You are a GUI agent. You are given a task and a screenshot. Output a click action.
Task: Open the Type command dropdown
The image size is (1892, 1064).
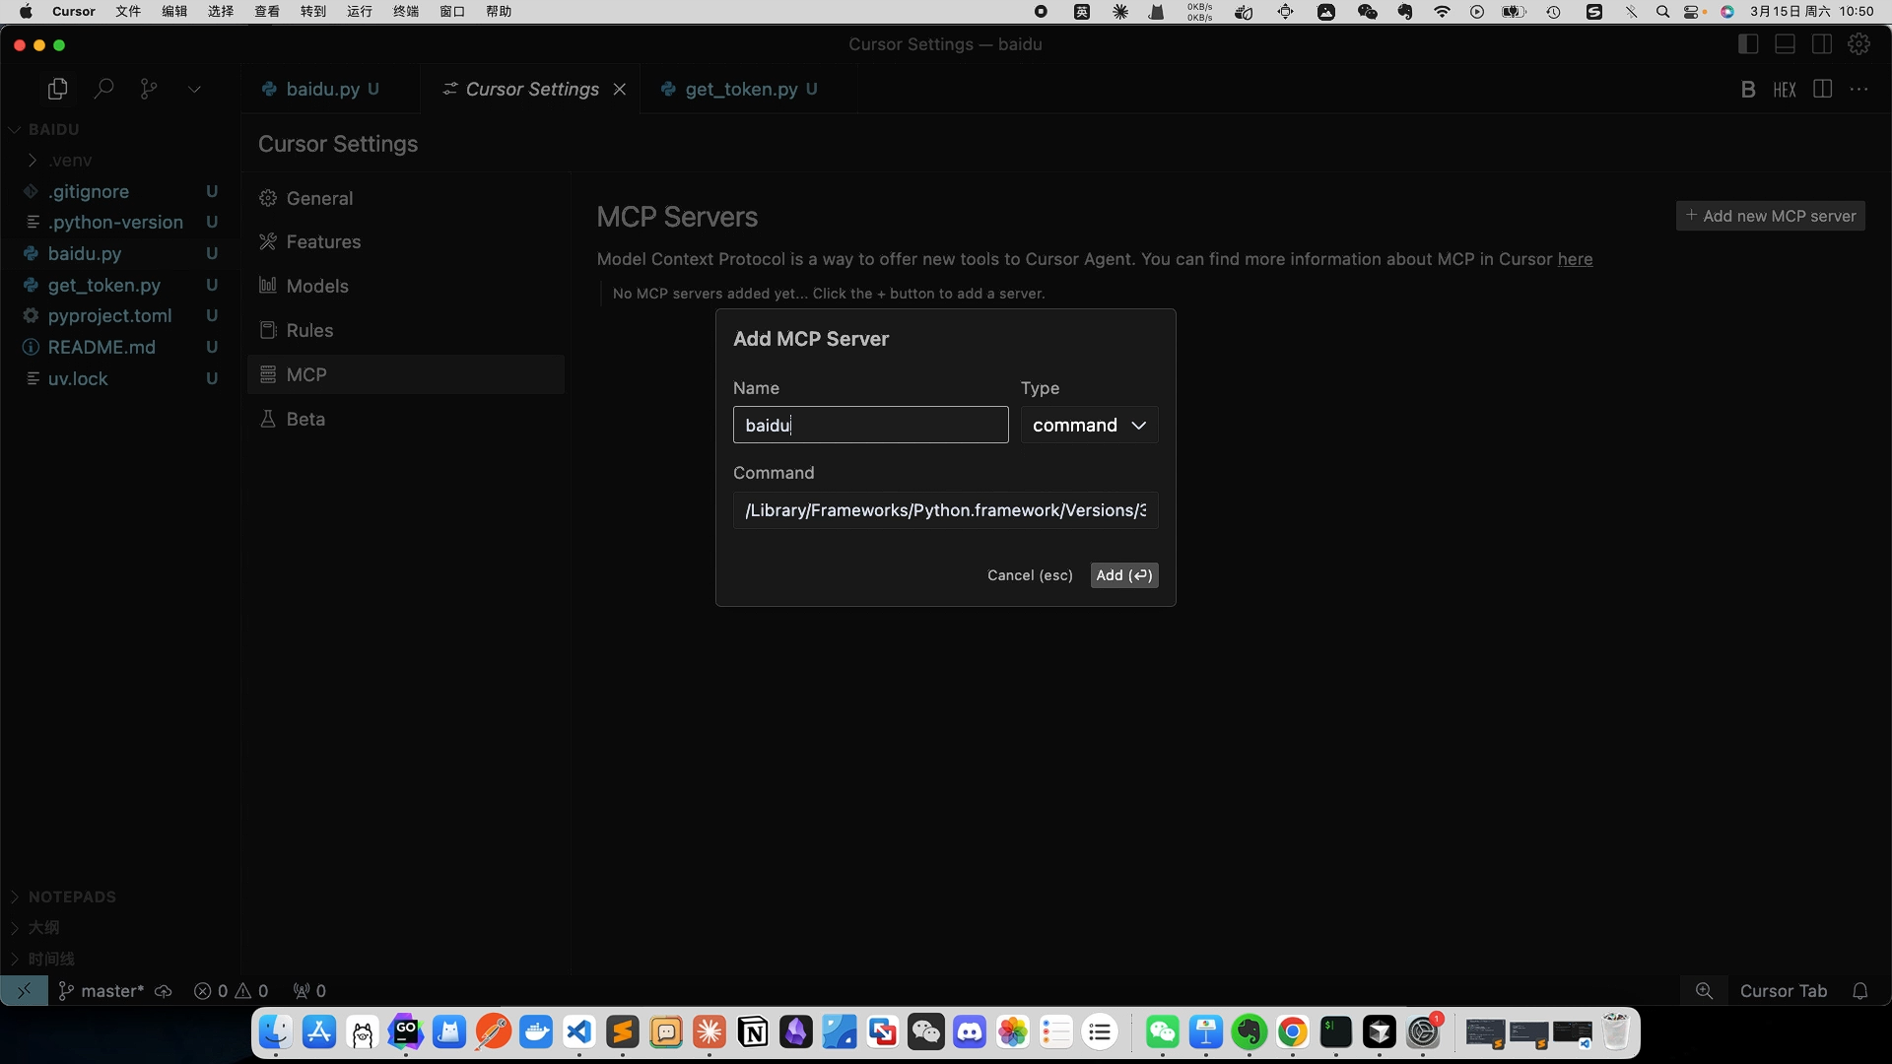point(1089,425)
